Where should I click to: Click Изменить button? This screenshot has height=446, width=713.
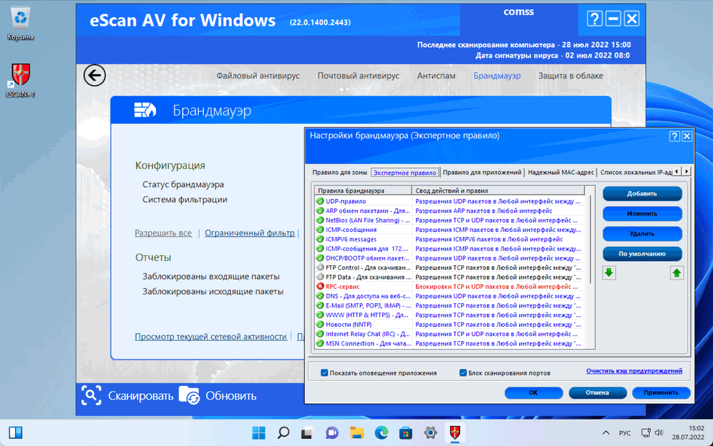pyautogui.click(x=642, y=213)
